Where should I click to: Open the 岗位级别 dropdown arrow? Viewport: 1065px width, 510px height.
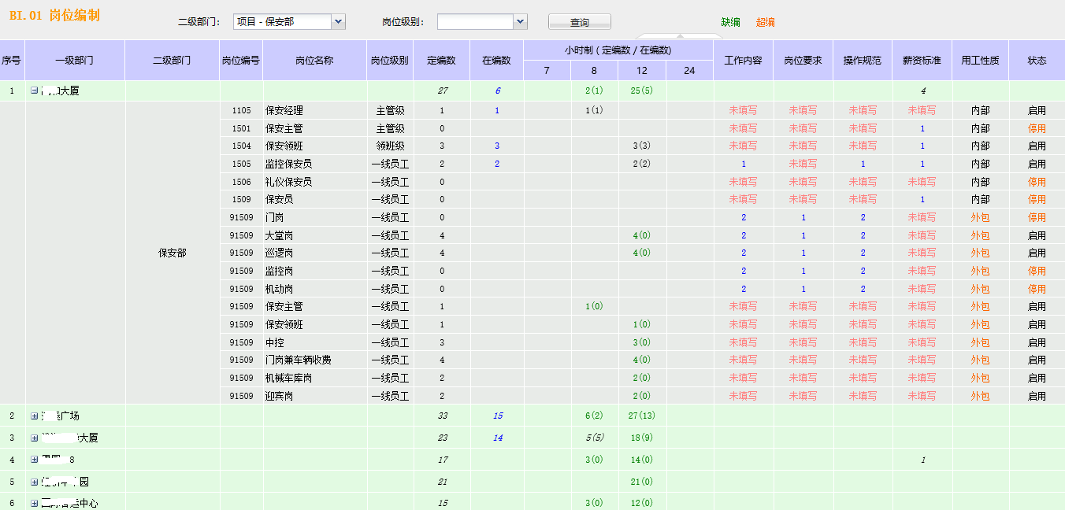(x=519, y=22)
